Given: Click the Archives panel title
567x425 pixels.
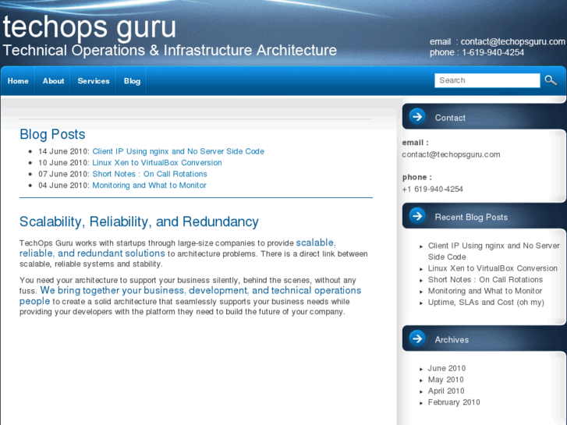Looking at the screenshot, I should pos(452,340).
